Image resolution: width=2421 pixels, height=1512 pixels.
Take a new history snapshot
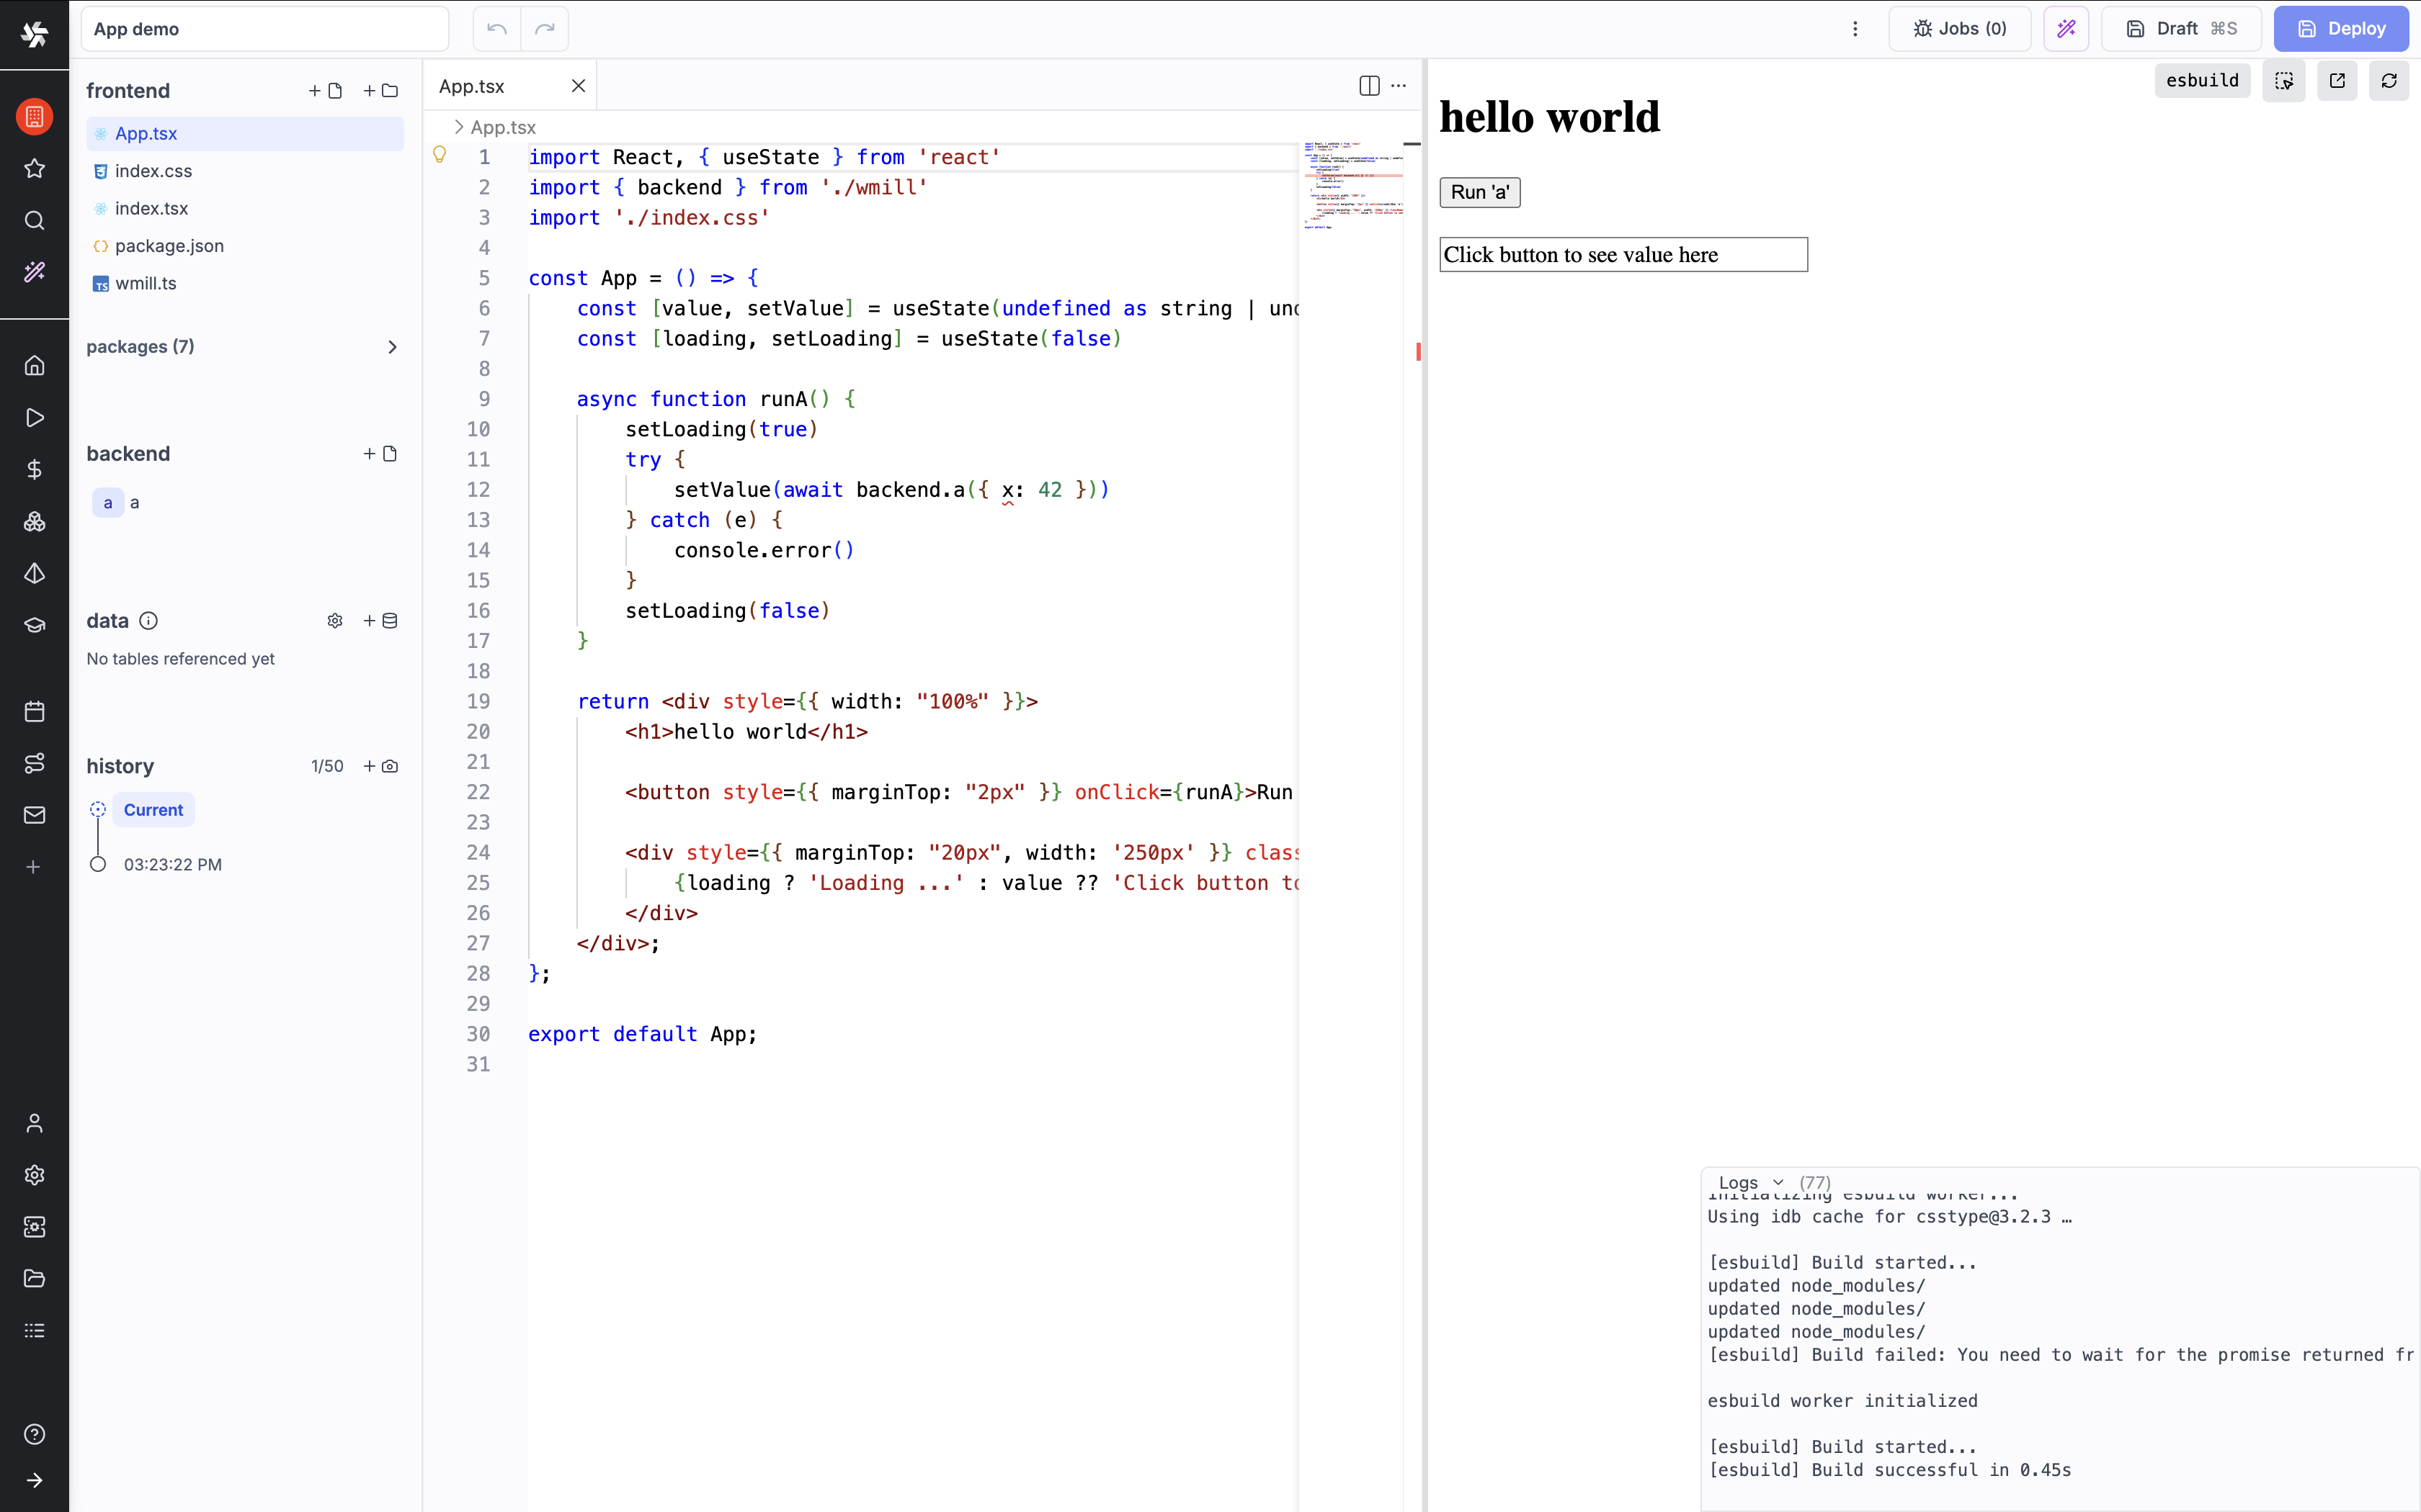(x=381, y=766)
